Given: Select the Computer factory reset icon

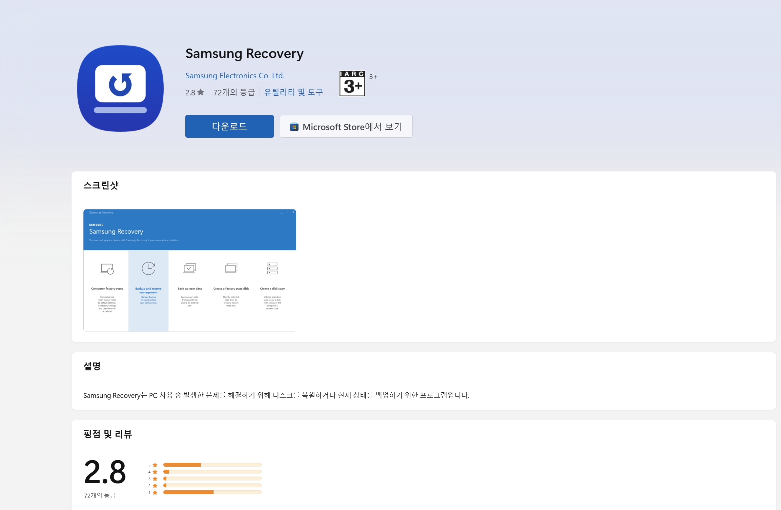Looking at the screenshot, I should click(106, 269).
